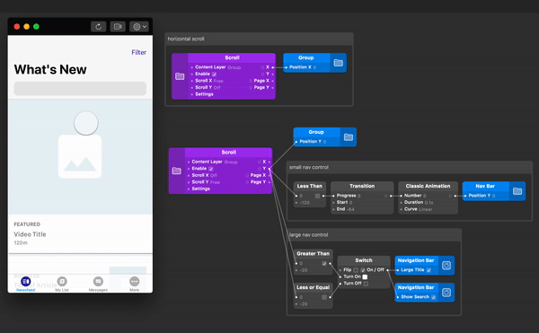Open Curve Linear option in Classic Animation
The height and width of the screenshot is (333, 539).
[x=426, y=209]
